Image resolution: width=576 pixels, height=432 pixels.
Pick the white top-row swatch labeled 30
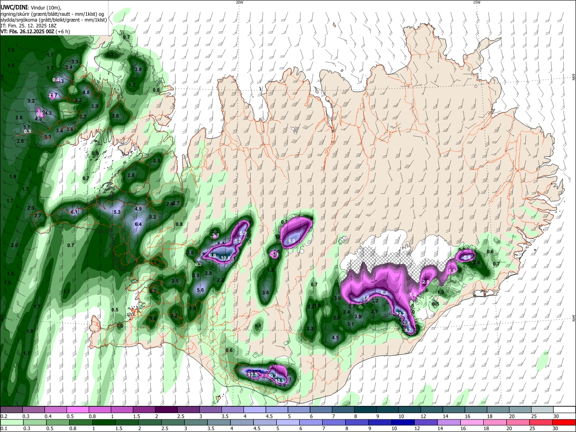[565, 410]
